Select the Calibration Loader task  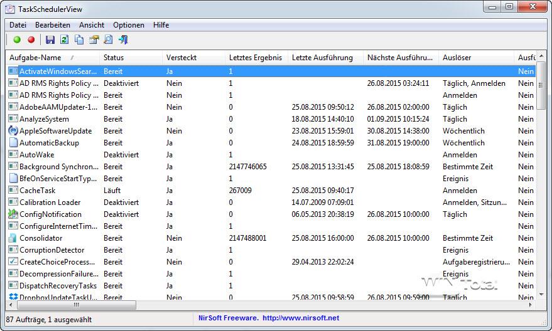pyautogui.click(x=271, y=202)
